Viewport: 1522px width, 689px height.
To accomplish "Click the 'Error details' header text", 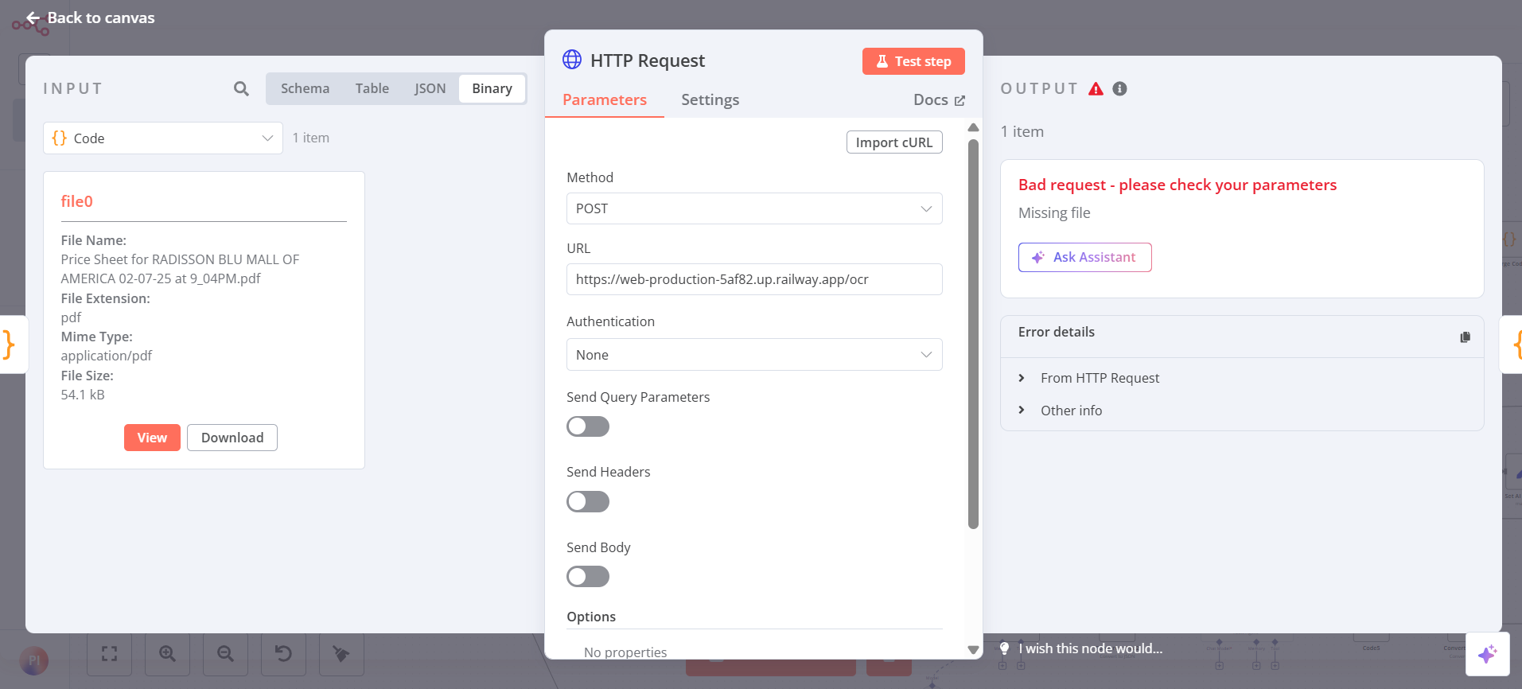I will click(x=1057, y=332).
